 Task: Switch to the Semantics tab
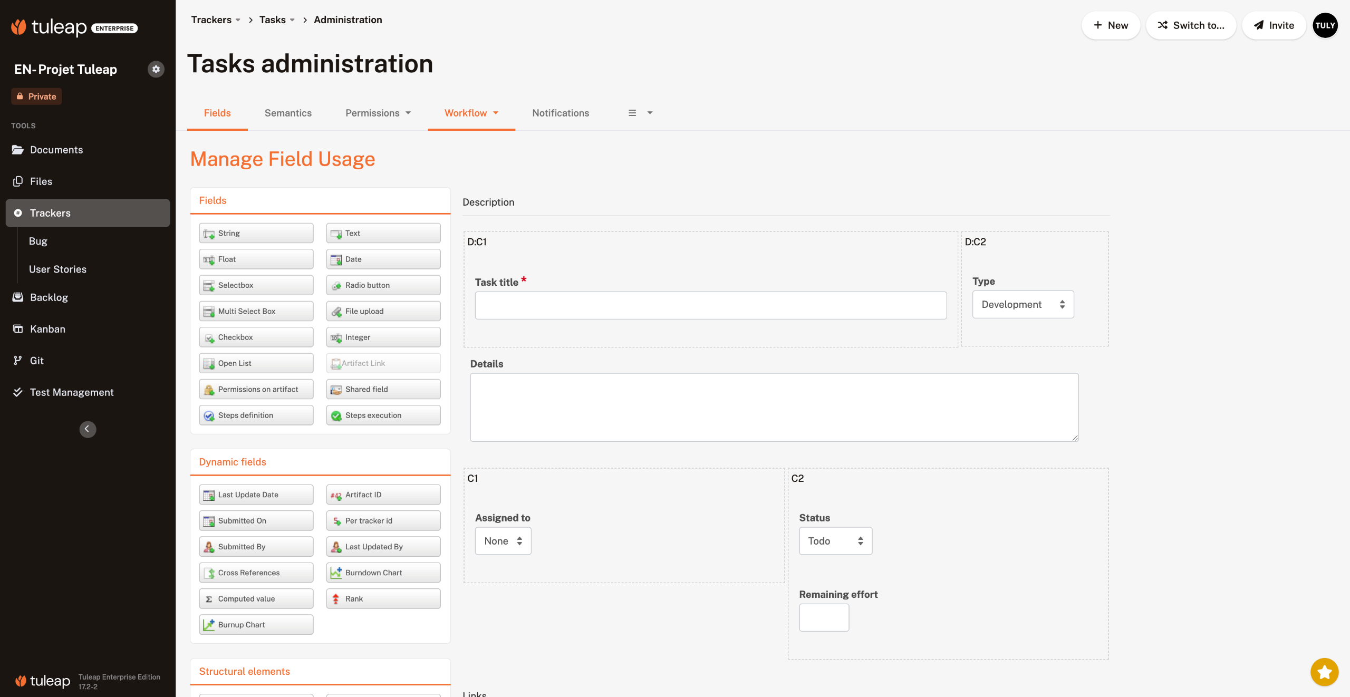(288, 113)
